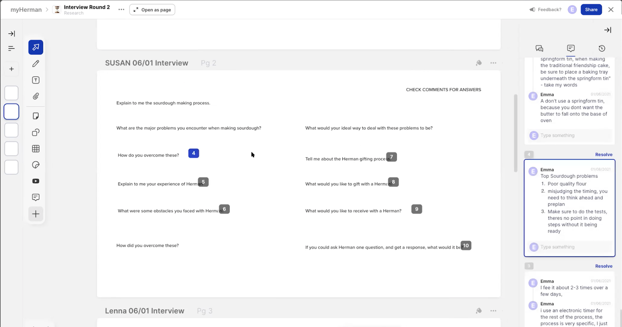The image size is (622, 327).
Task: Choose the text box tool
Action: pyautogui.click(x=36, y=80)
